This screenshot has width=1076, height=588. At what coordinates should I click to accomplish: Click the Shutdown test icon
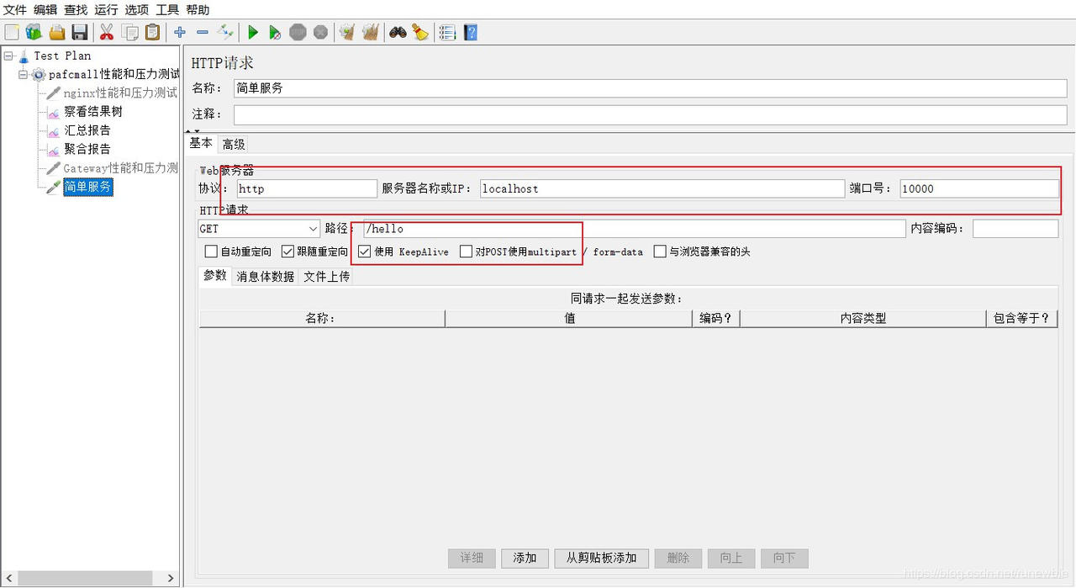[x=320, y=32]
